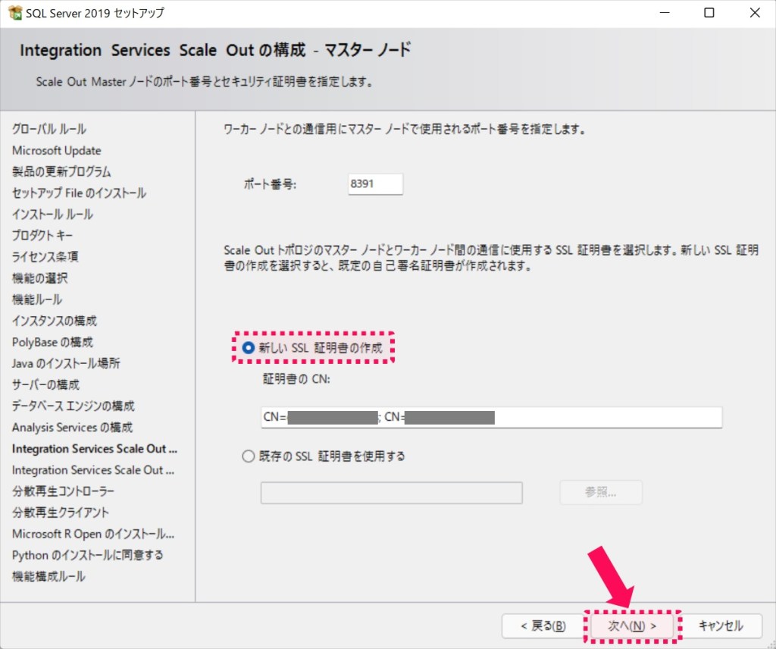Select 分散再生クライアント step in sidebar
776x649 pixels.
click(61, 513)
